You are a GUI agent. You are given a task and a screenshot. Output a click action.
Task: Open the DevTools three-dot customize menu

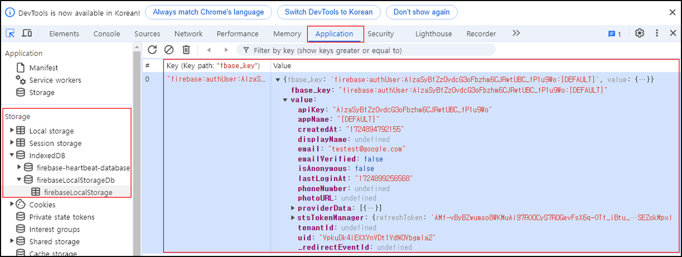tap(657, 33)
